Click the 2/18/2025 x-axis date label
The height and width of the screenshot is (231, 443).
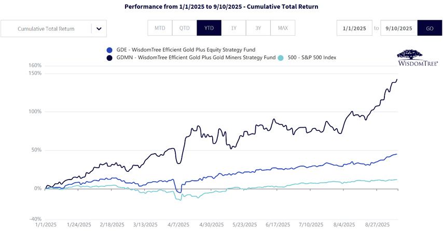pos(112,225)
